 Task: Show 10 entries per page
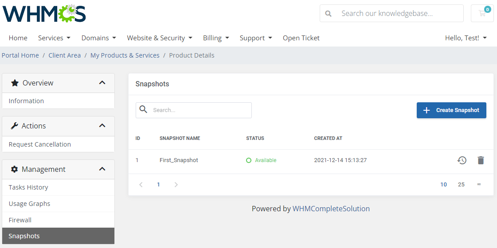(443, 185)
